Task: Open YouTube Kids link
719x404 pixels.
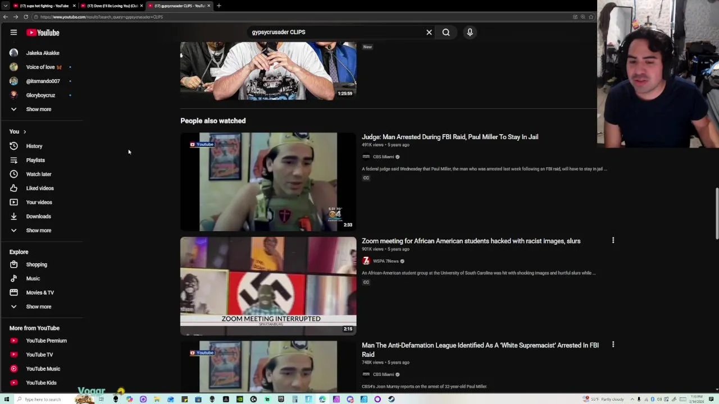Action: pyautogui.click(x=42, y=383)
